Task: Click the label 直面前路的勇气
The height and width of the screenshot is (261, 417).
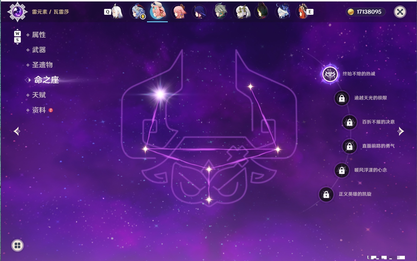Action: [378, 146]
